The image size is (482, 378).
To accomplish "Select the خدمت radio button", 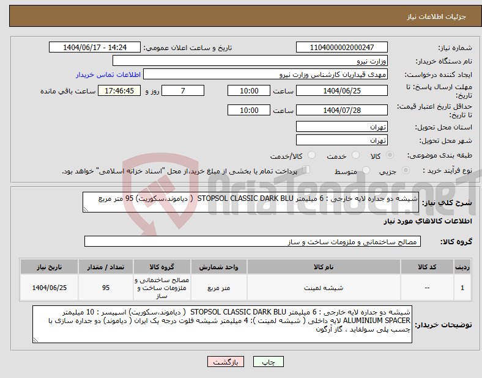I will coord(355,155).
